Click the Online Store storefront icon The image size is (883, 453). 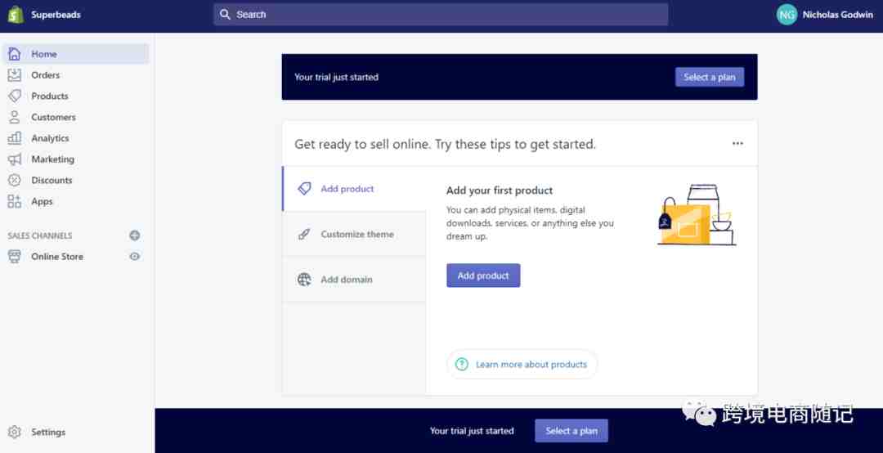coord(15,257)
